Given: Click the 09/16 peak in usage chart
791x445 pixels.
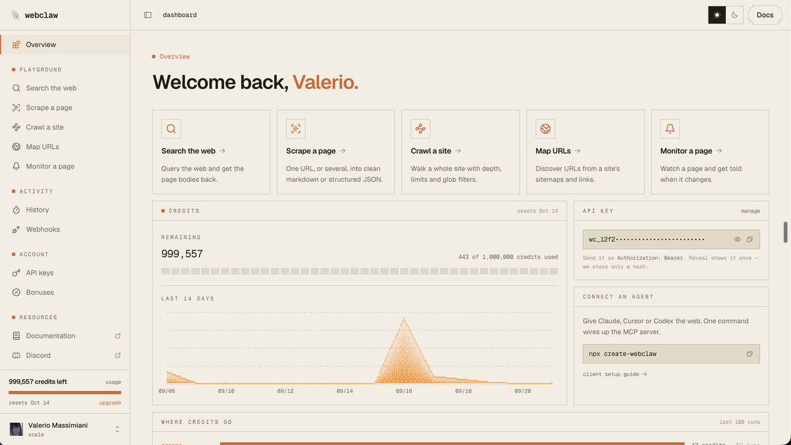Looking at the screenshot, I should pos(404,320).
